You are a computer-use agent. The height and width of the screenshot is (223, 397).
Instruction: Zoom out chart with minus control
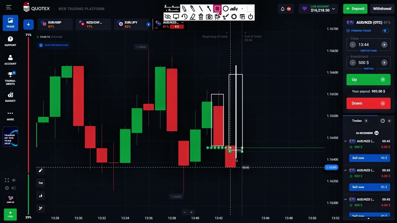pyautogui.click(x=185, y=212)
